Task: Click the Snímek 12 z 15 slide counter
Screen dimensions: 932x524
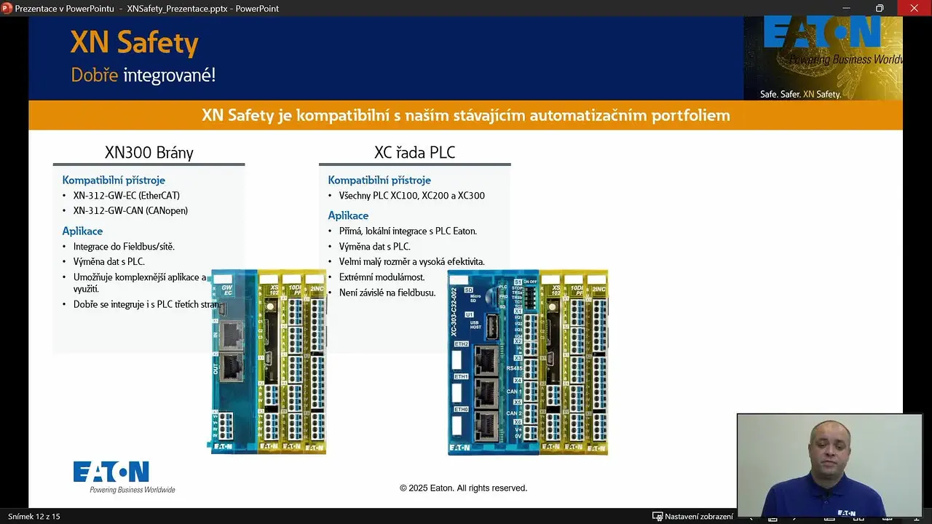Action: tap(33, 516)
